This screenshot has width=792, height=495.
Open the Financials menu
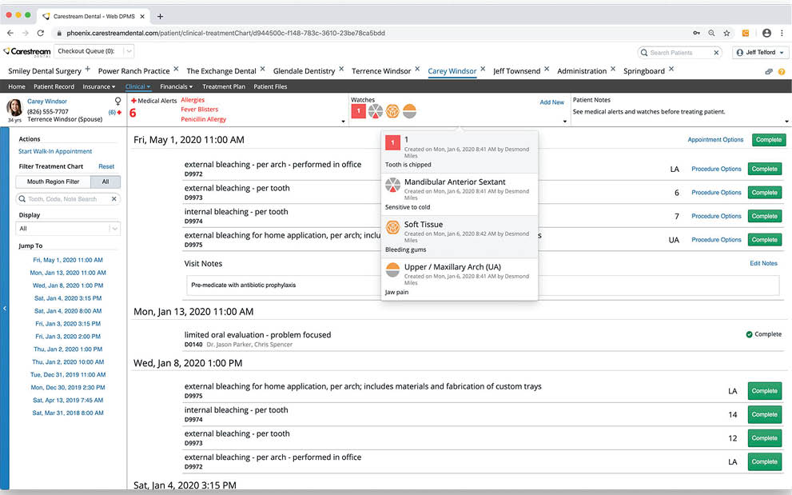coord(176,86)
